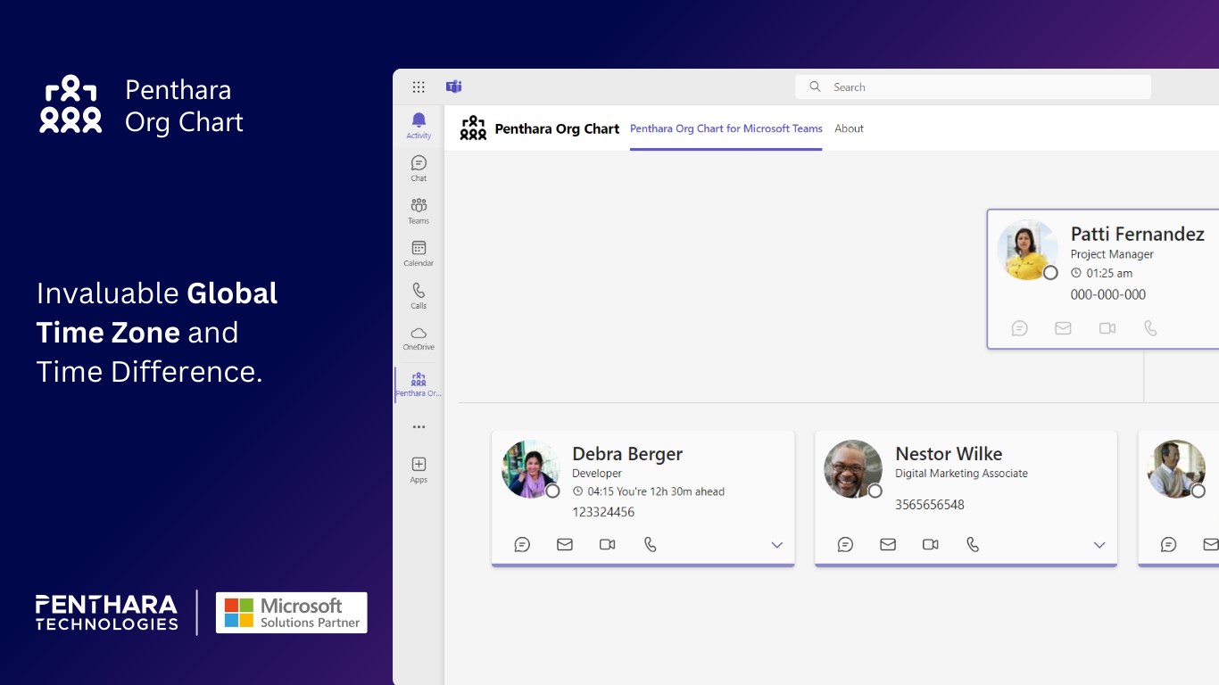This screenshot has width=1219, height=685.
Task: Click the Penthara Org Chart header logo icon
Action: tap(473, 128)
